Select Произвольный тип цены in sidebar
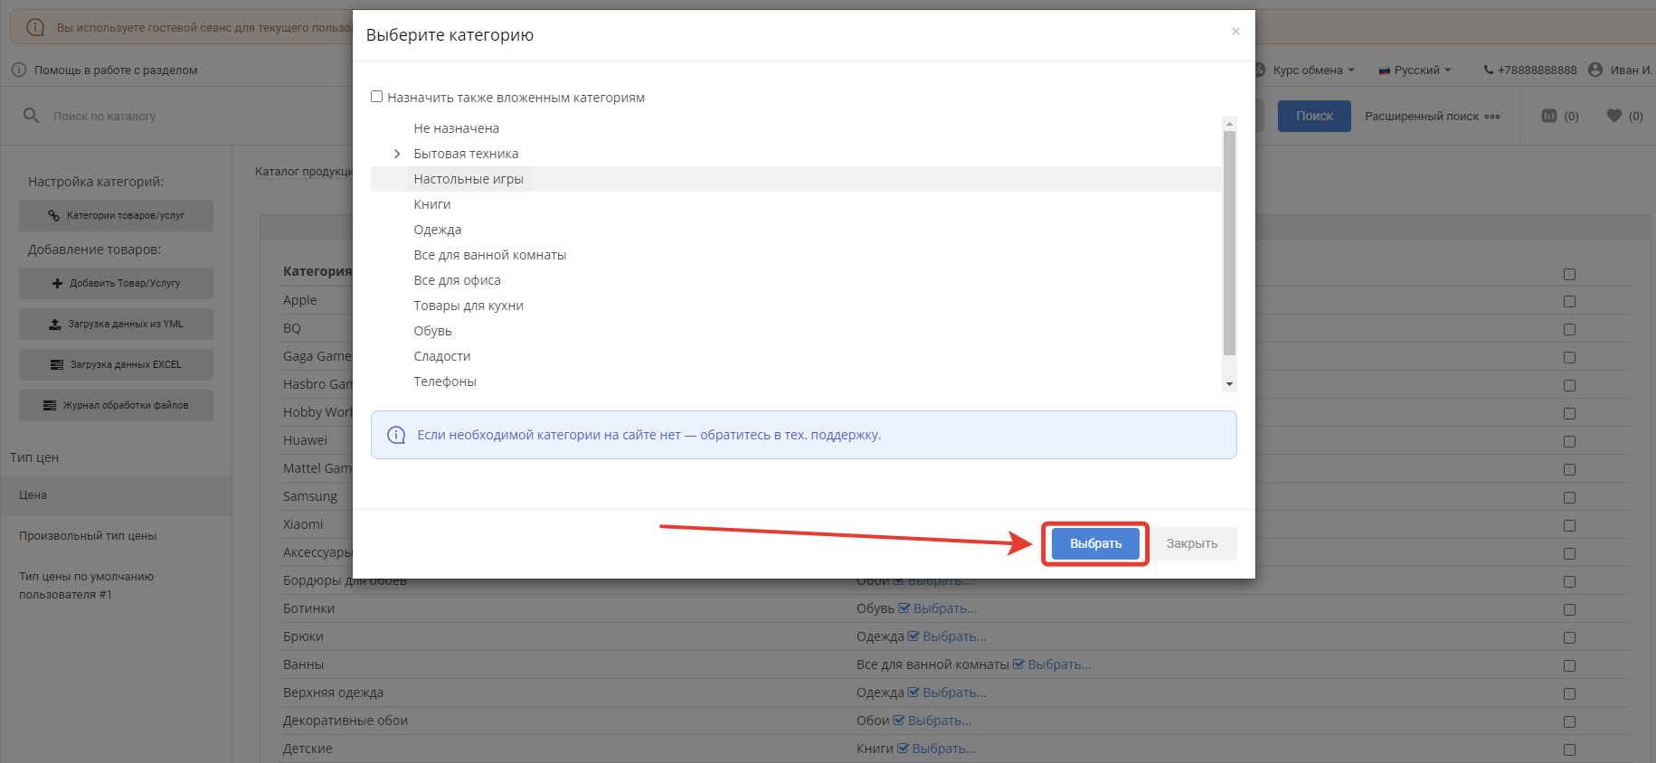 [88, 535]
